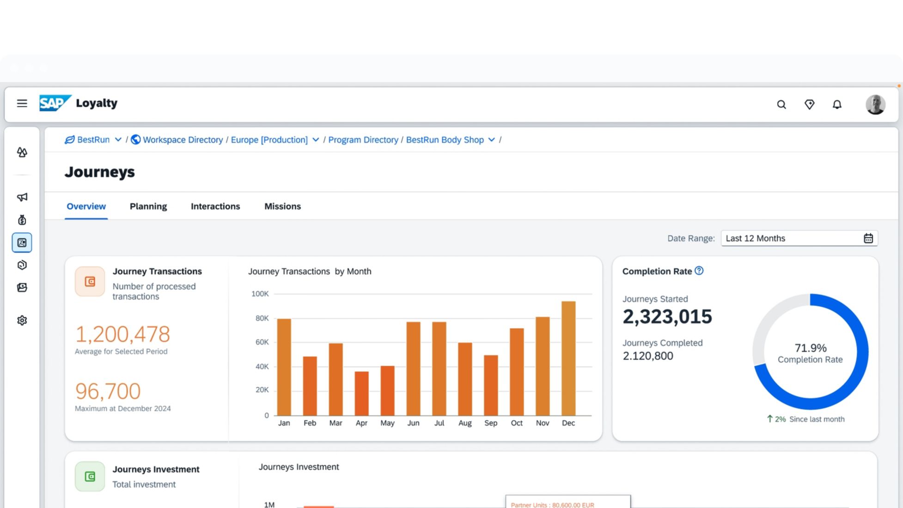This screenshot has height=508, width=903.
Task: Expand the Europe [Production] chevron
Action: (x=316, y=139)
